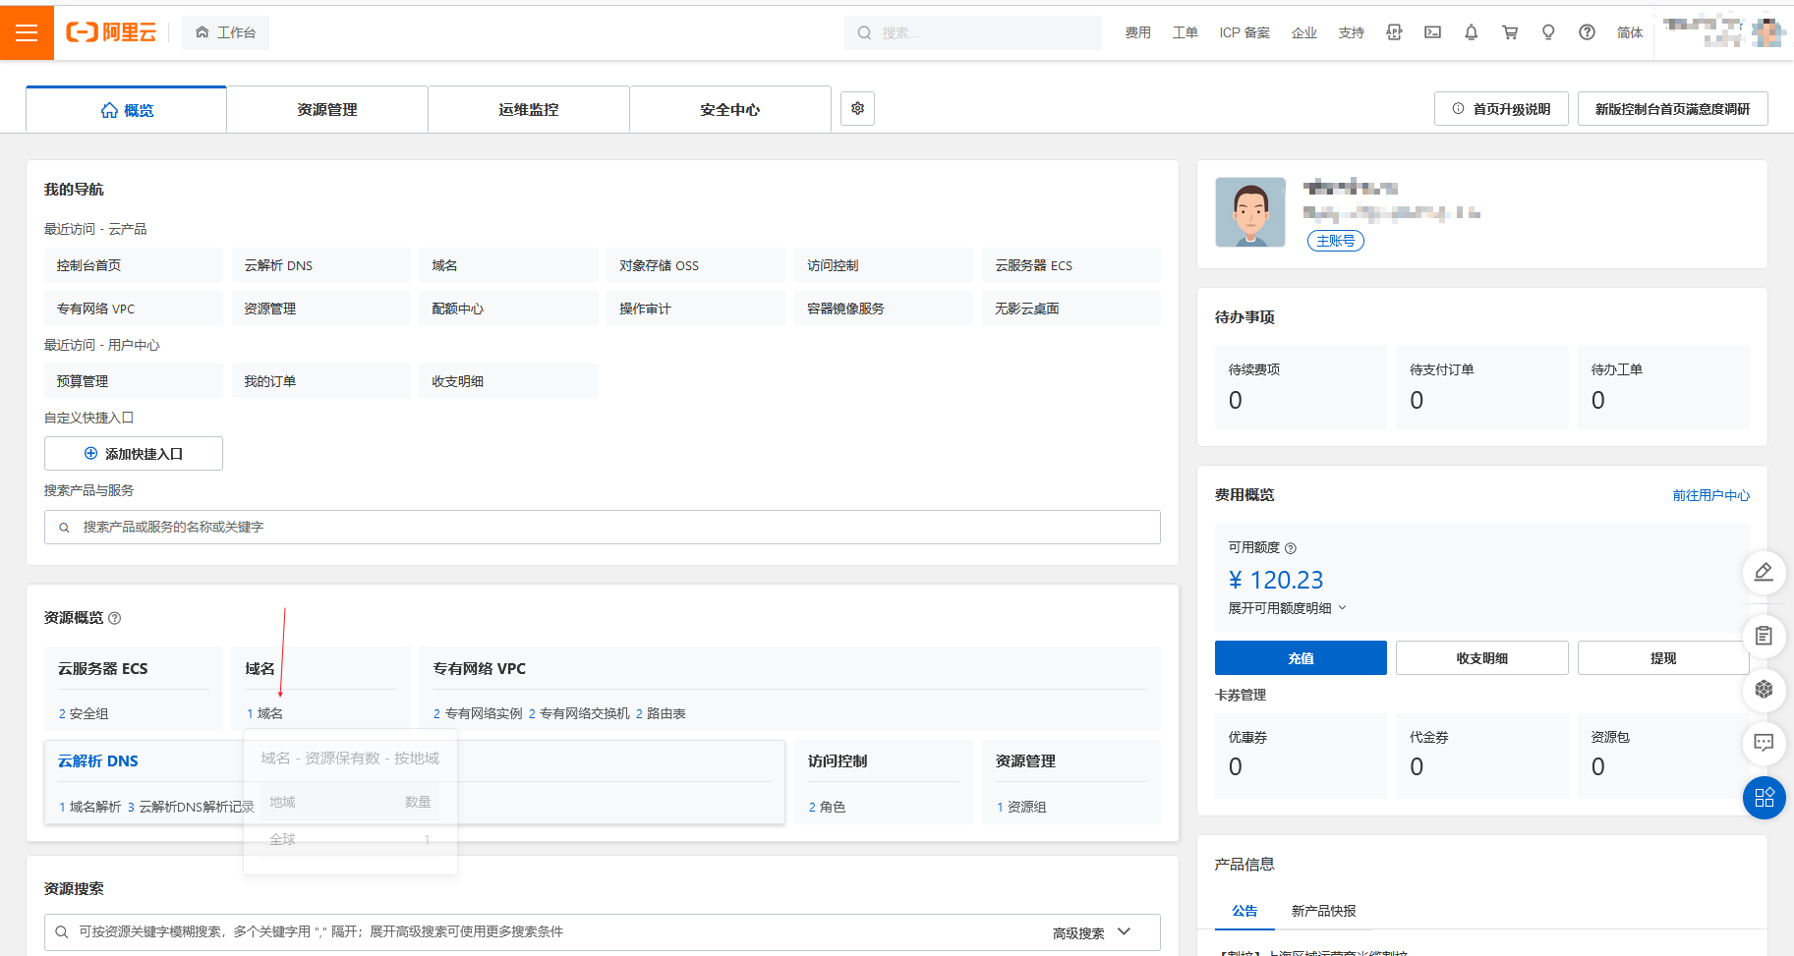Open the 企业 menu

click(x=1303, y=32)
